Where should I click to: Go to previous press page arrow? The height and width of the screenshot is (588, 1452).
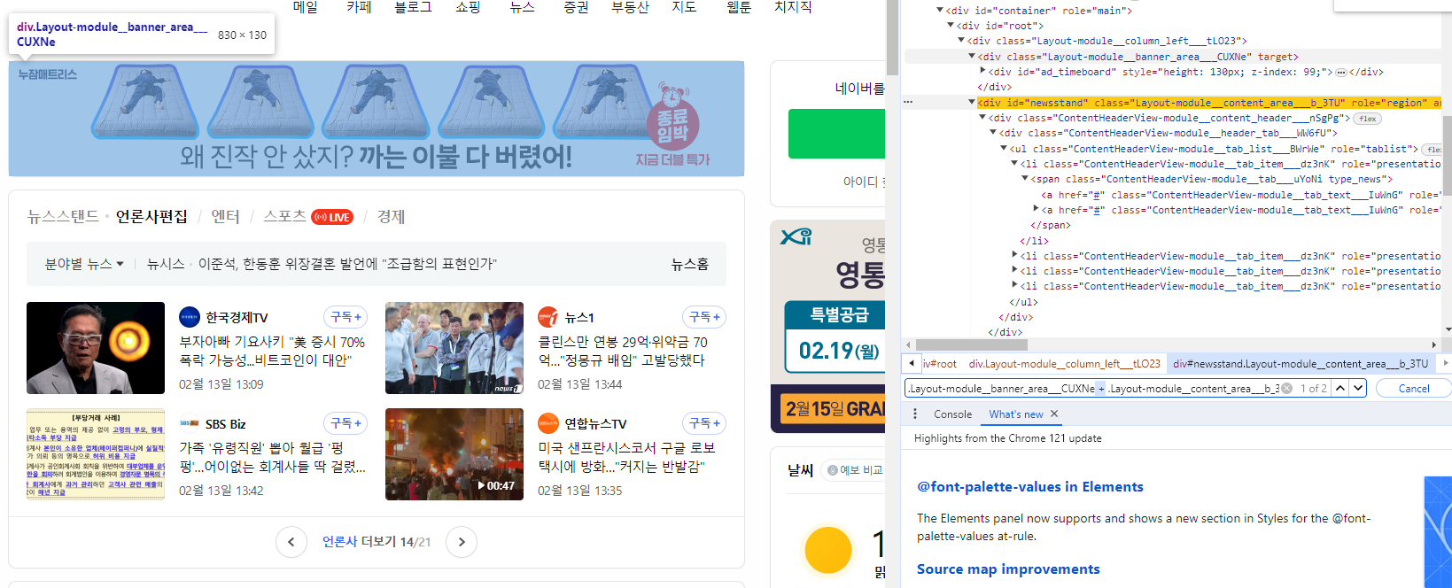click(291, 542)
